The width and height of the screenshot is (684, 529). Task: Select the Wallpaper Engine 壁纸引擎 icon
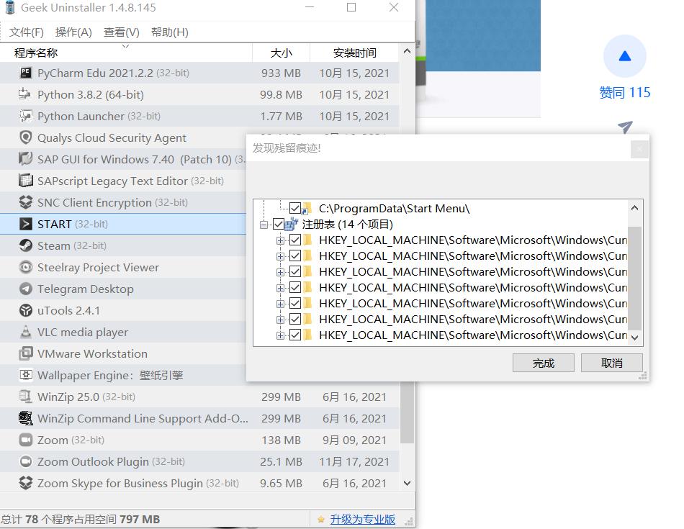pyautogui.click(x=24, y=375)
